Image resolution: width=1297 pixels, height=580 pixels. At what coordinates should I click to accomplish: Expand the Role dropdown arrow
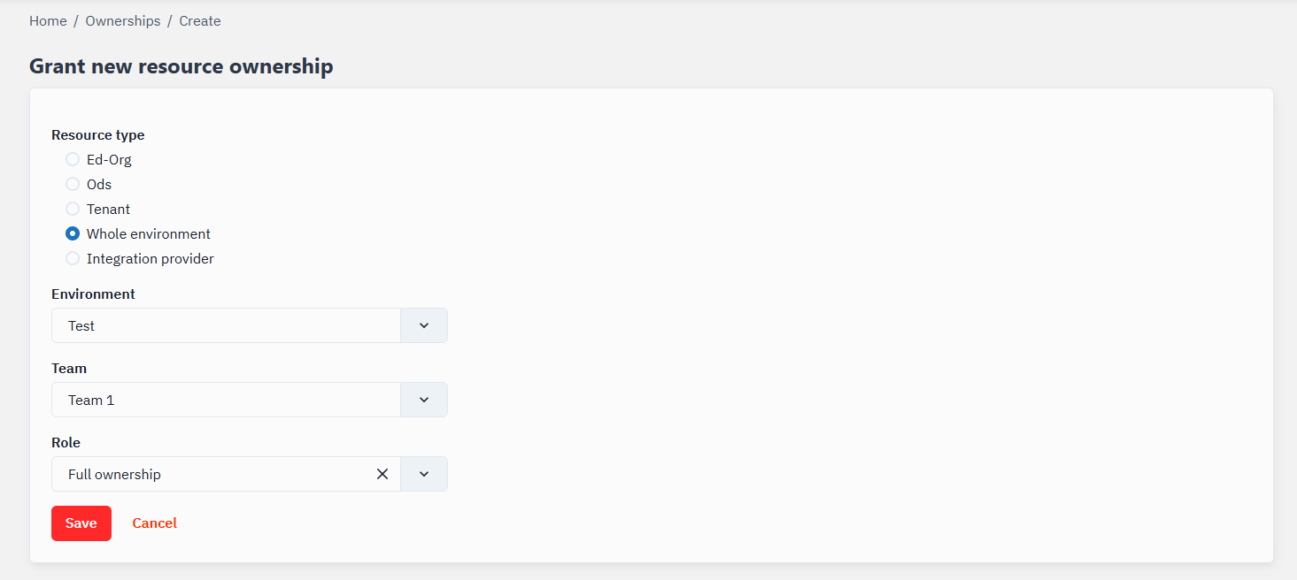point(424,474)
